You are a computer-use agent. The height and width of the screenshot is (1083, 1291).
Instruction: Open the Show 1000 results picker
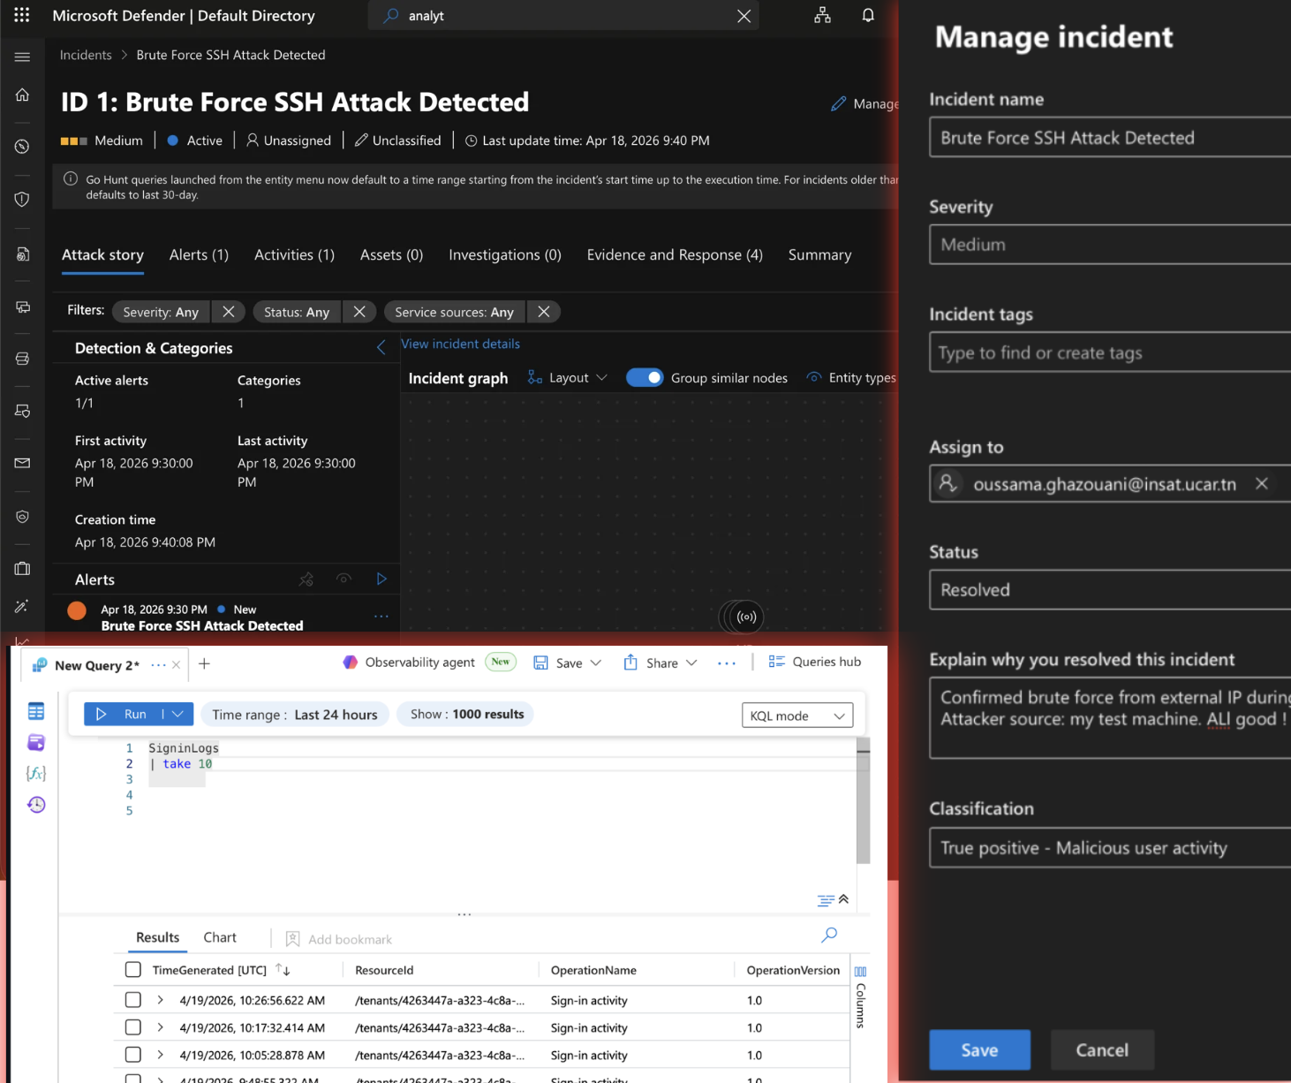(466, 714)
